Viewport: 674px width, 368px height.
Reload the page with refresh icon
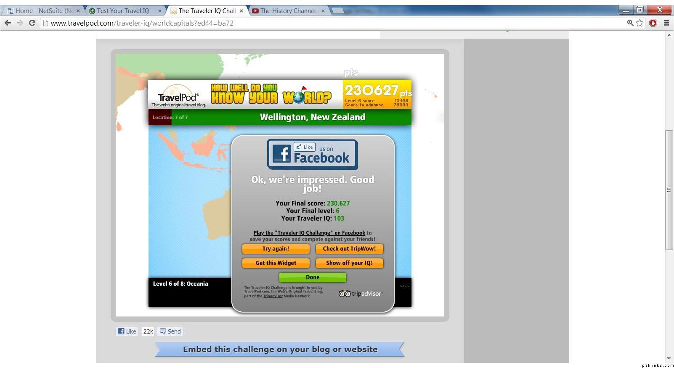tap(32, 23)
